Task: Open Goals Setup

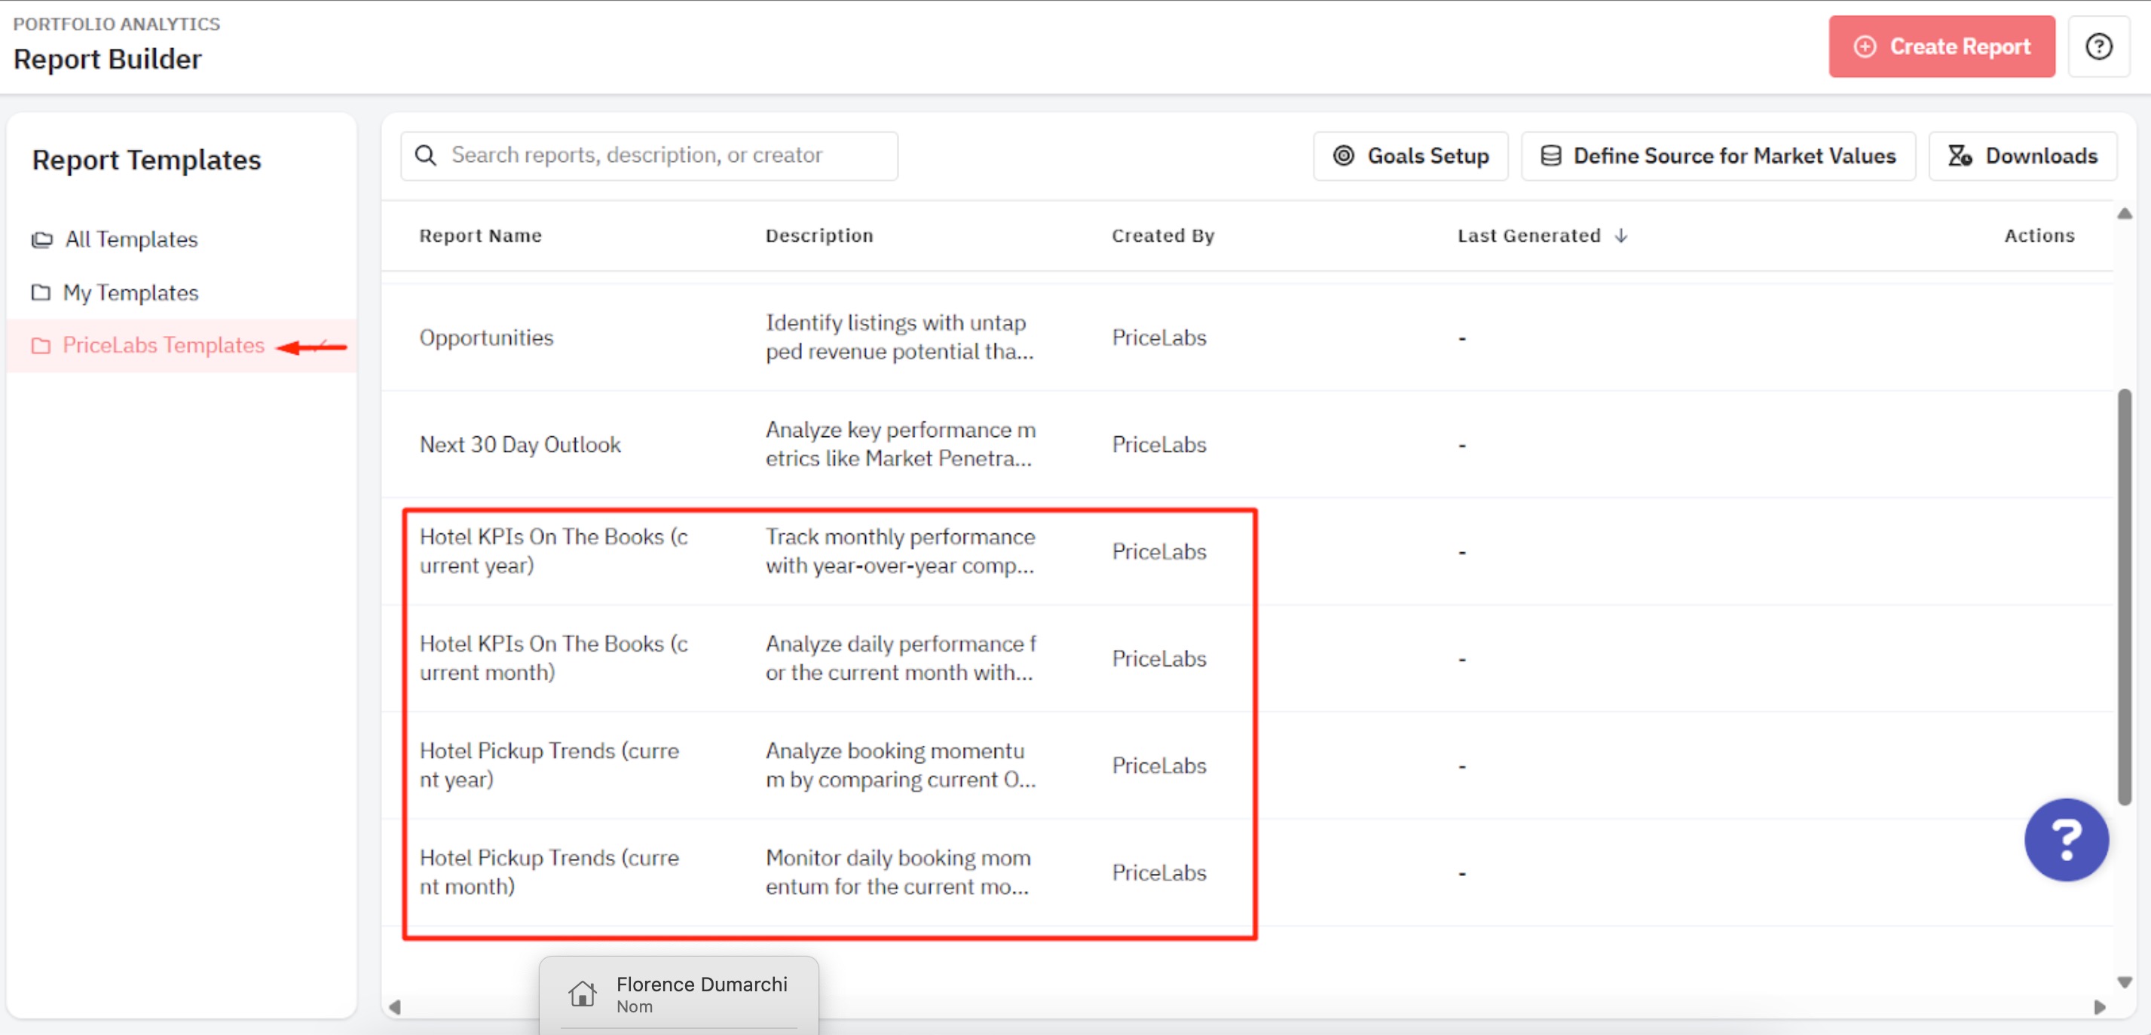Action: 1410,156
